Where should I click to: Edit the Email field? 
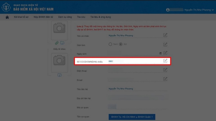165,79
